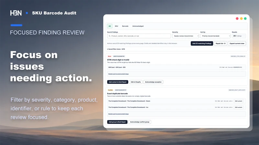Viewport: 259px width, 145px height.
Task: Expand Details and recommended steps under duplicate barcode
Action: pyautogui.click(x=176, y=114)
